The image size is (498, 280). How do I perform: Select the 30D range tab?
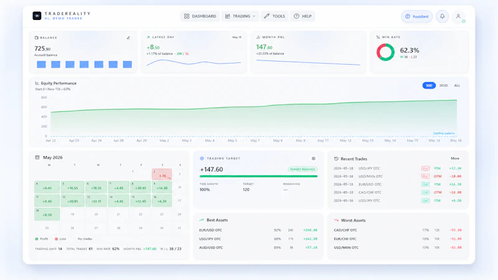(429, 85)
